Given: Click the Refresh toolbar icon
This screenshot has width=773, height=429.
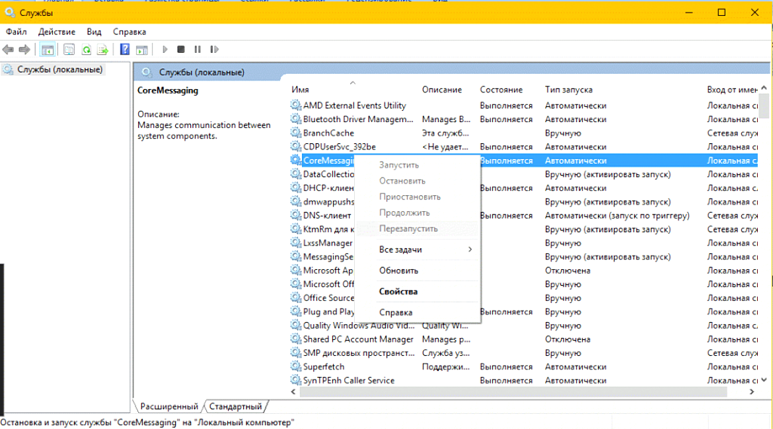Looking at the screenshot, I should (x=86, y=49).
